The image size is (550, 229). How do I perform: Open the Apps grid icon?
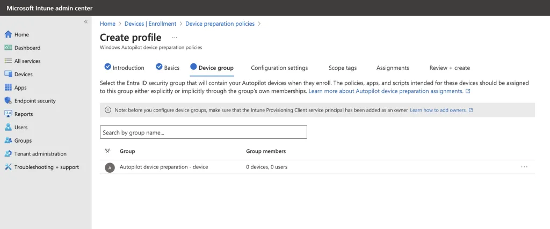coord(8,87)
